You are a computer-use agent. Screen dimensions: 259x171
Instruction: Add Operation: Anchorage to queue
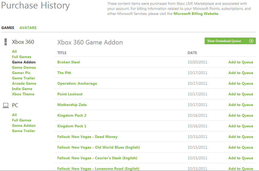[x=241, y=84]
